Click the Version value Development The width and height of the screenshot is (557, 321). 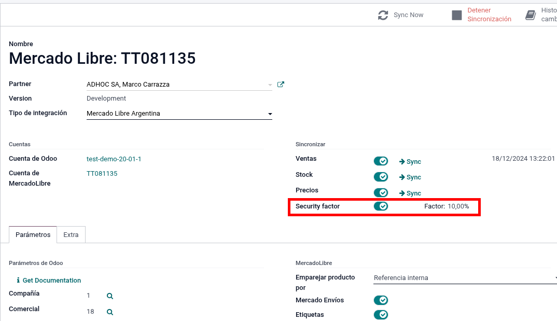(x=106, y=99)
